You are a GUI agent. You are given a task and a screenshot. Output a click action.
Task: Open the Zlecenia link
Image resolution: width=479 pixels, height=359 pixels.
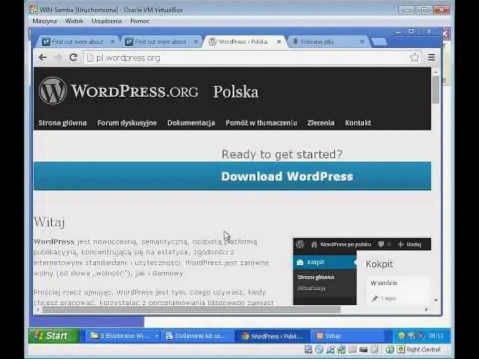(x=321, y=123)
